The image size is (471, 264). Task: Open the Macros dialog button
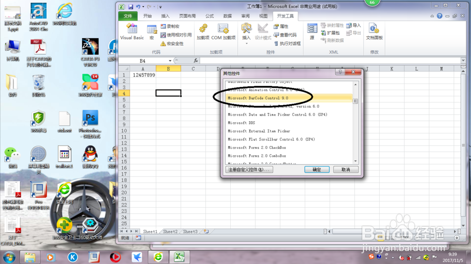tap(152, 32)
